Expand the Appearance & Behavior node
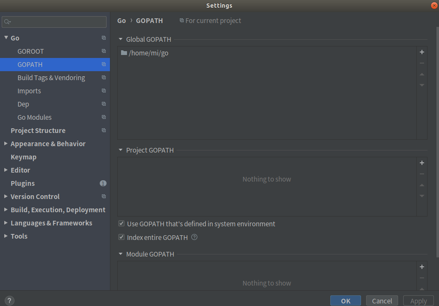Image resolution: width=439 pixels, height=306 pixels. 6,144
